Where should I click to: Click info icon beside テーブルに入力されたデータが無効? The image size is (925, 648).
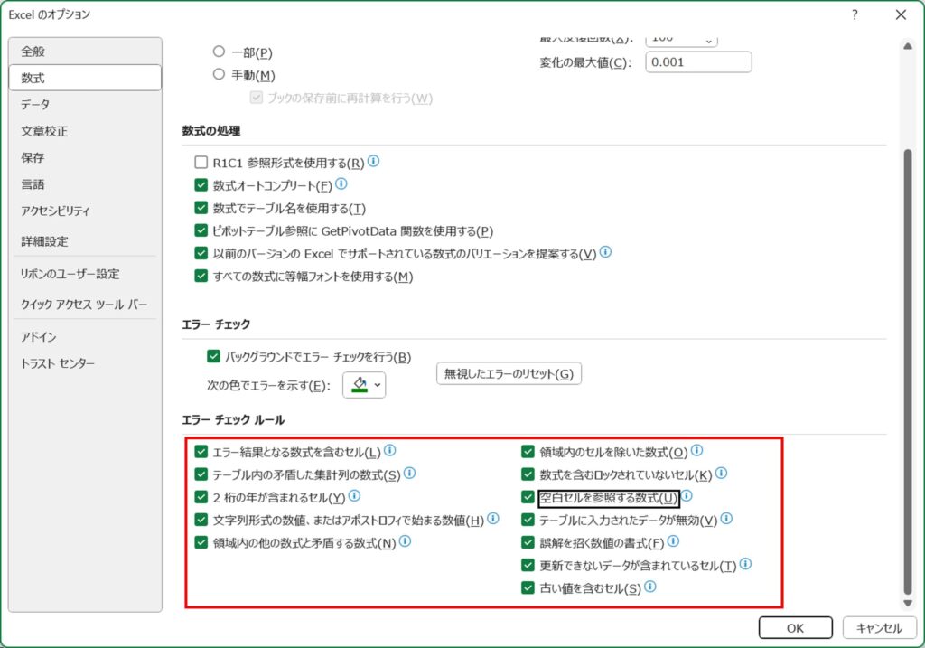click(726, 518)
